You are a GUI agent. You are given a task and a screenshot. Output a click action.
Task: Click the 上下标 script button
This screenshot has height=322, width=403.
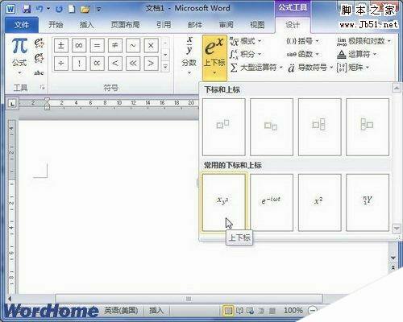[214, 57]
